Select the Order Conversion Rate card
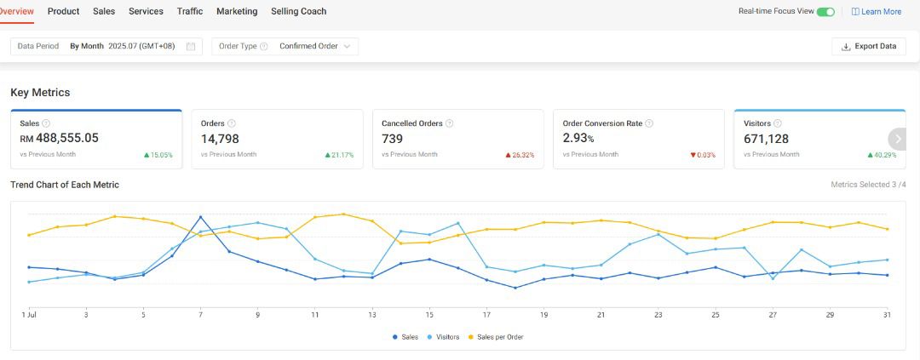 [638, 140]
